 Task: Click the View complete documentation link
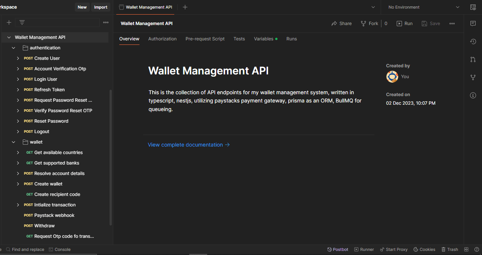(x=189, y=145)
